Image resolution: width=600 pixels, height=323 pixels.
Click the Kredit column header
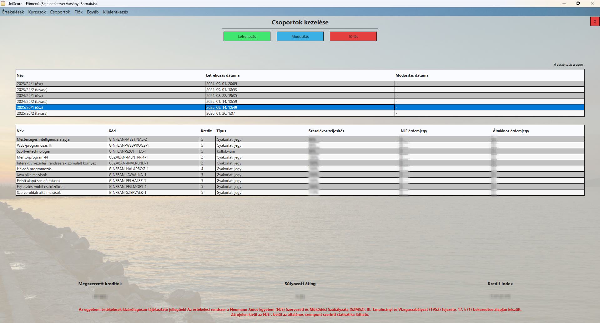205,131
